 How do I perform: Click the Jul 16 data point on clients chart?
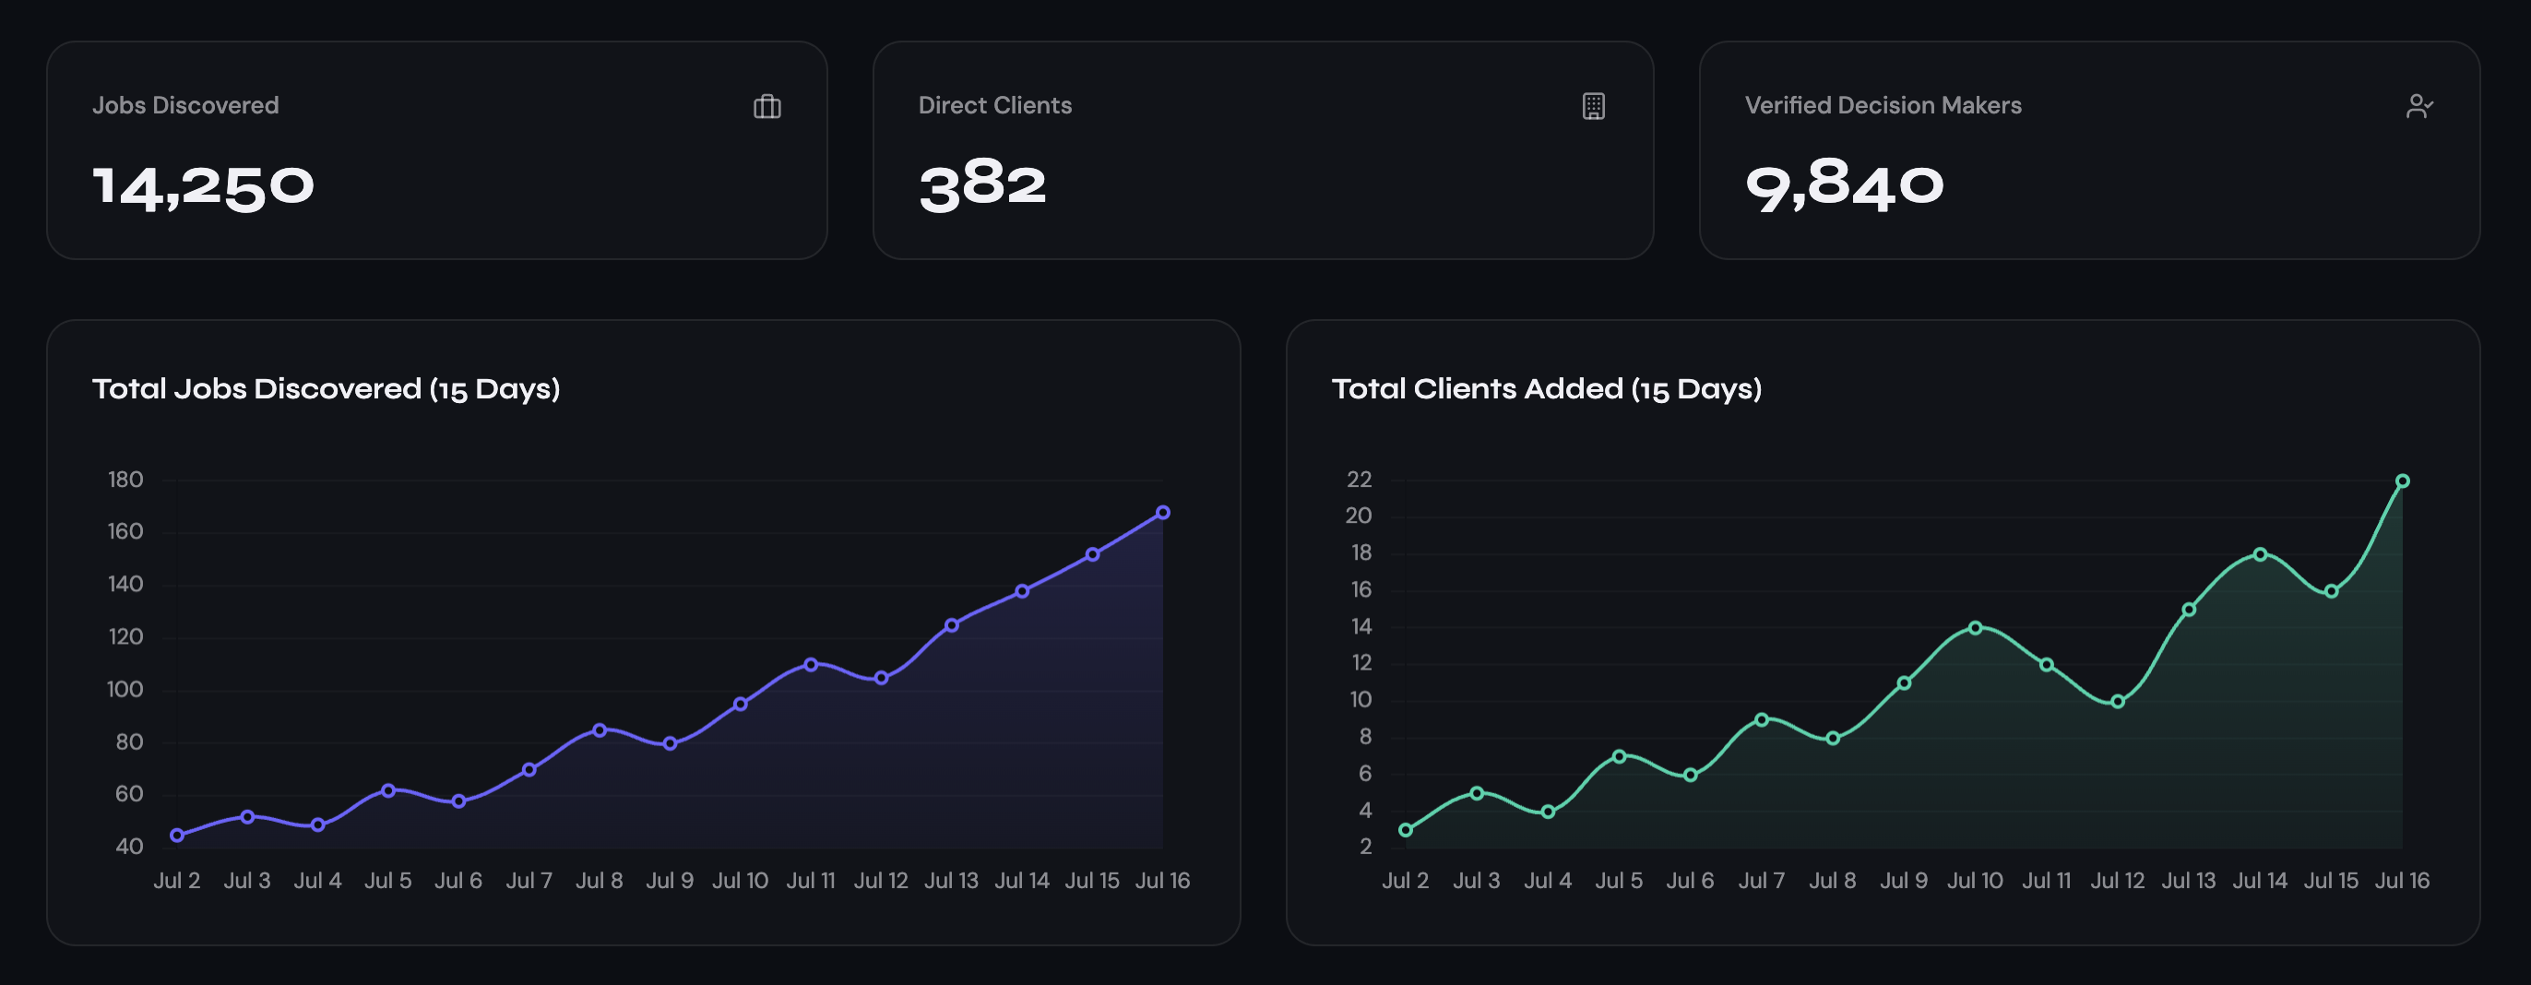pos(2402,481)
